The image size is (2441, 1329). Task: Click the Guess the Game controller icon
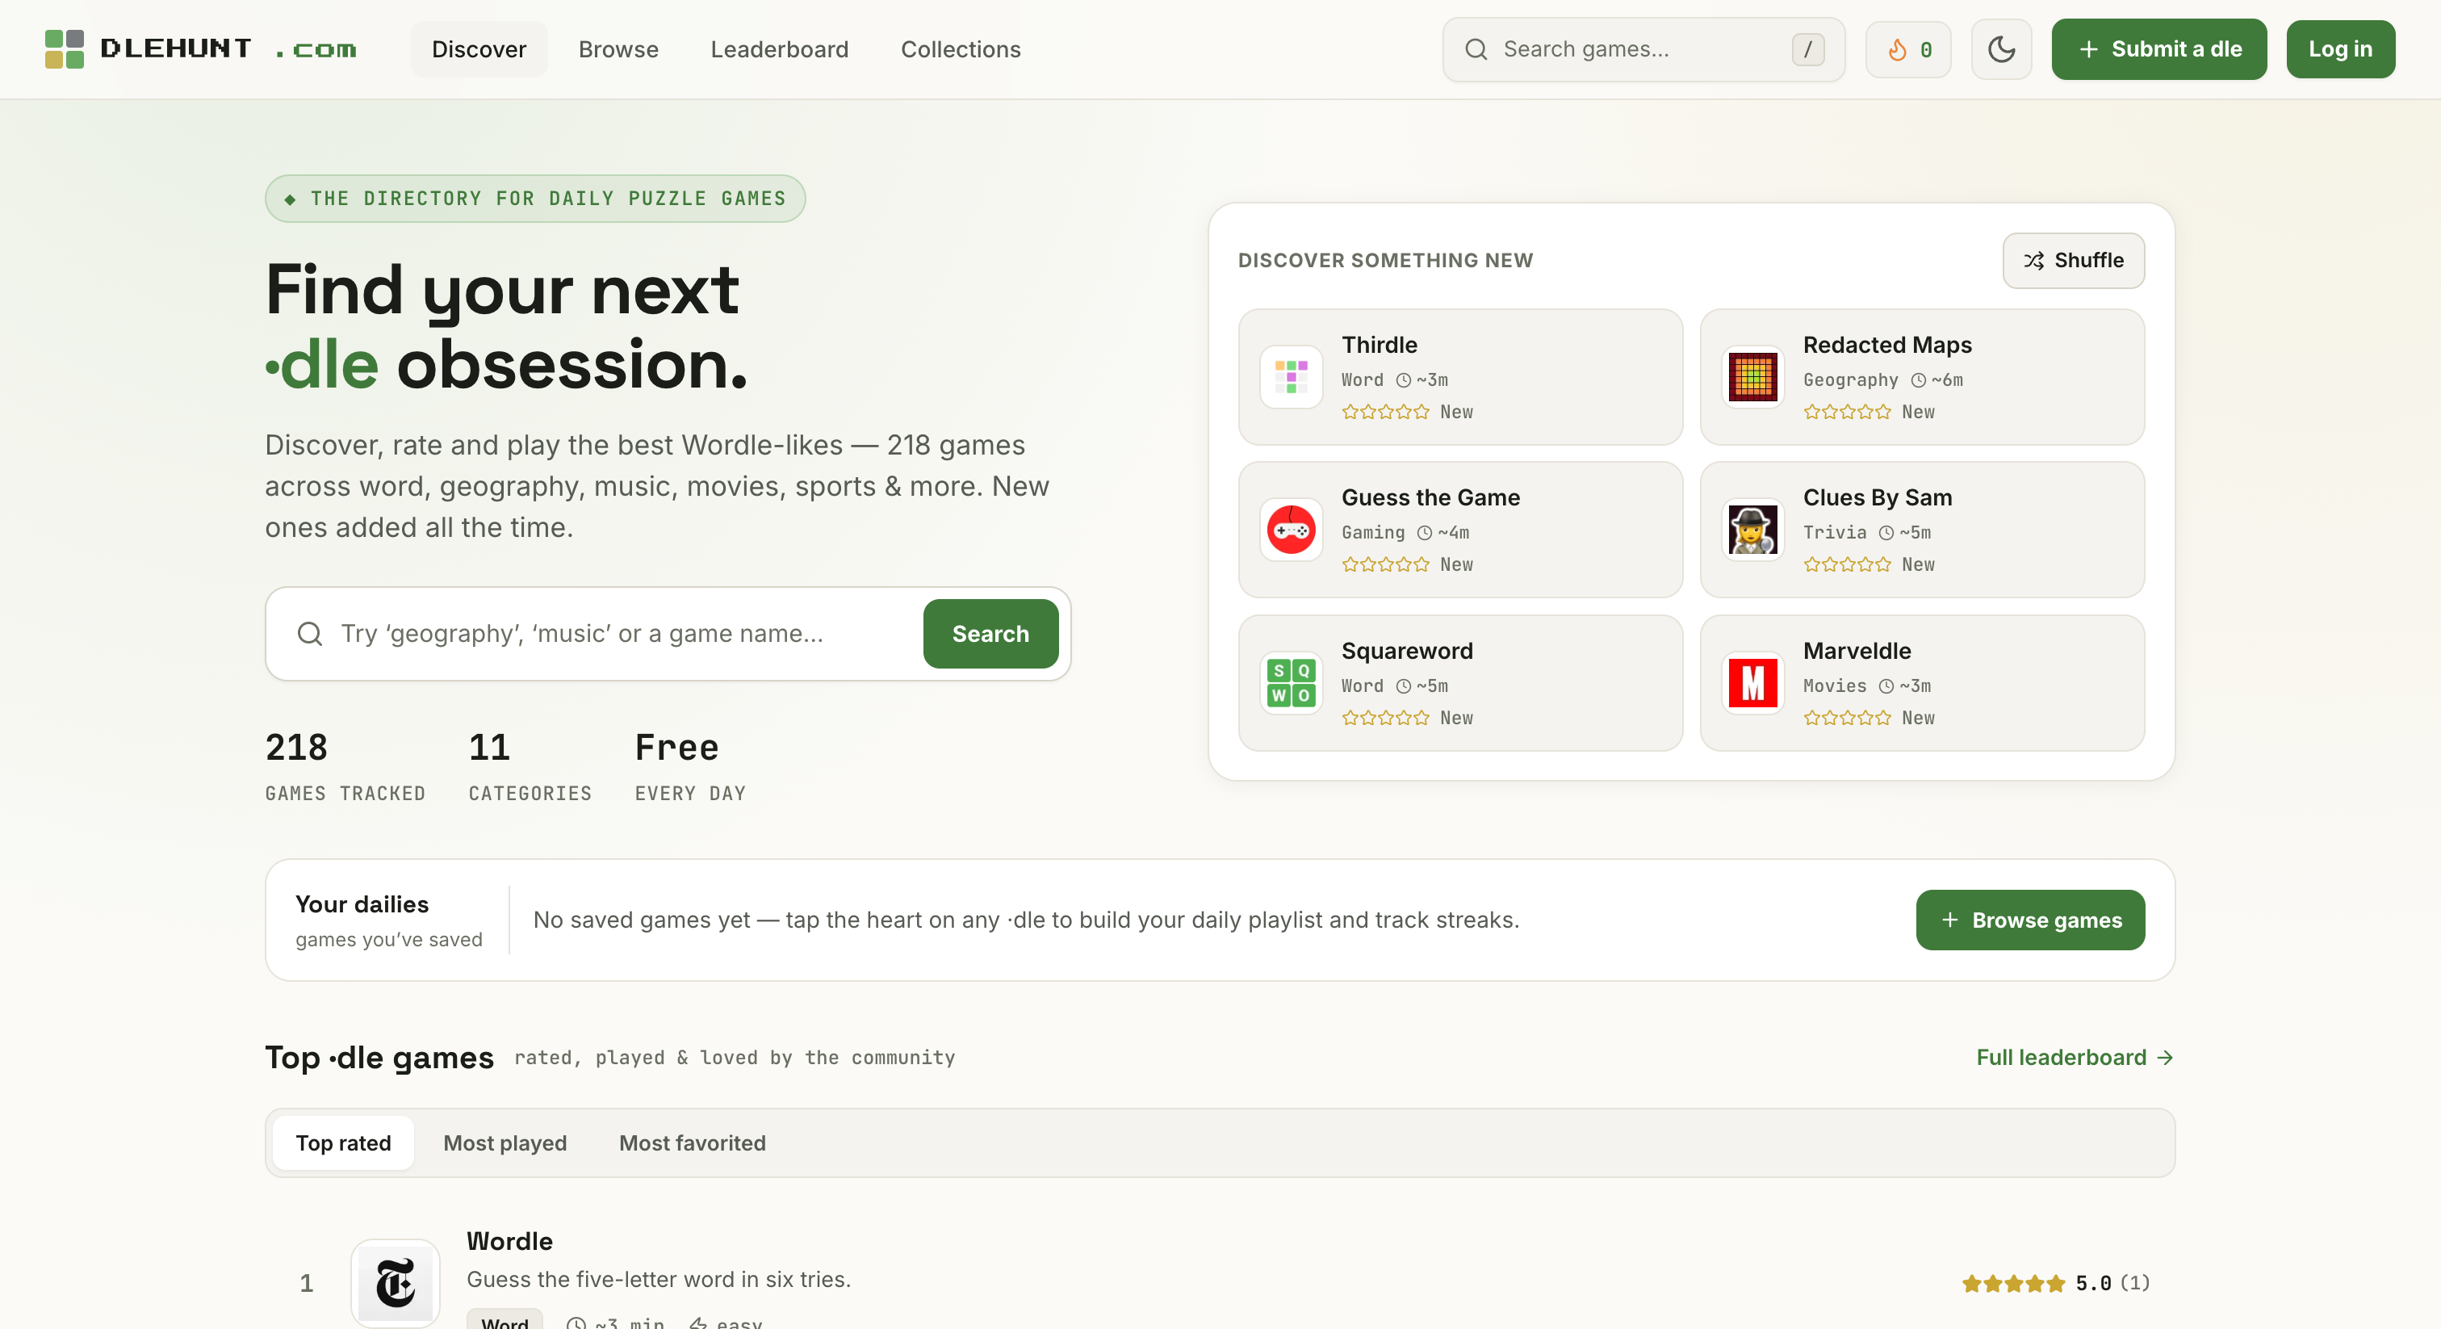[x=1291, y=530]
